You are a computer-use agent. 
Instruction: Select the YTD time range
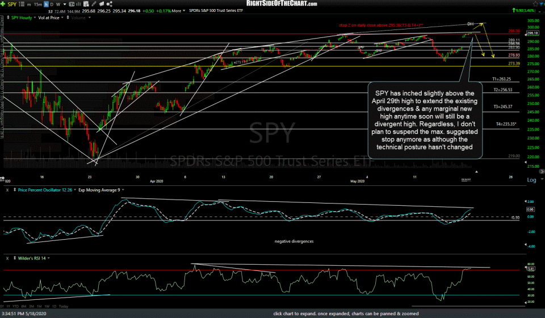(x=16, y=307)
